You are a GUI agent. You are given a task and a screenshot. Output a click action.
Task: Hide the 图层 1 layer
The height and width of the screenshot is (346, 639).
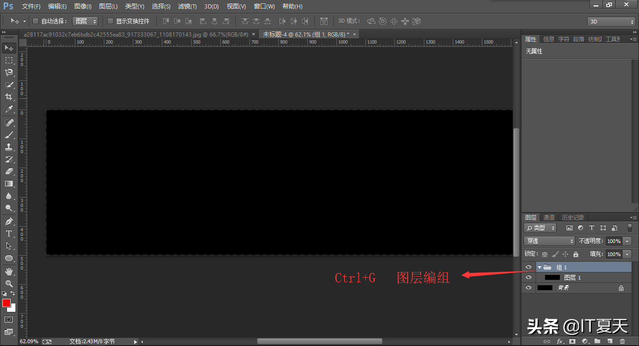coord(529,278)
